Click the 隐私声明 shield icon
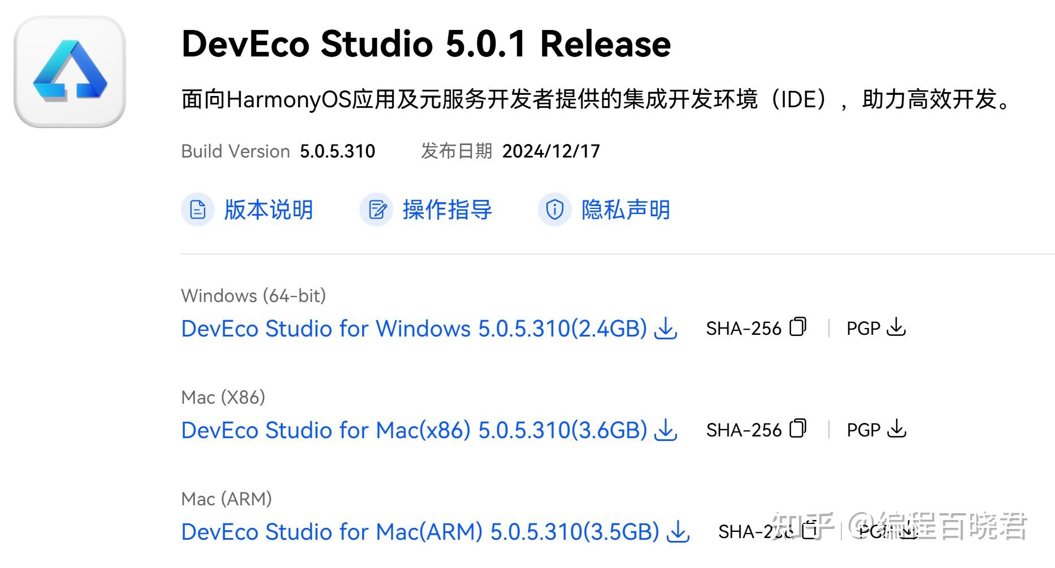Image resolution: width=1055 pixels, height=568 pixels. point(554,209)
